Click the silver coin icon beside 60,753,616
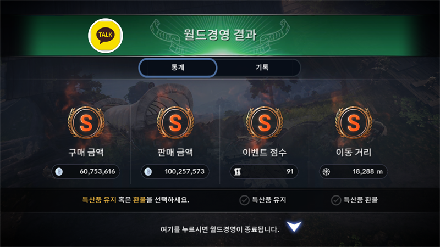Image resolution: width=440 pixels, height=247 pixels. click(x=59, y=172)
